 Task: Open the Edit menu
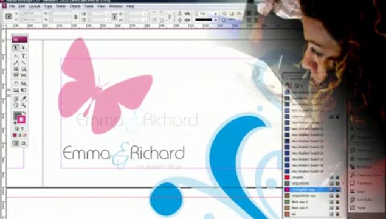(x=22, y=7)
